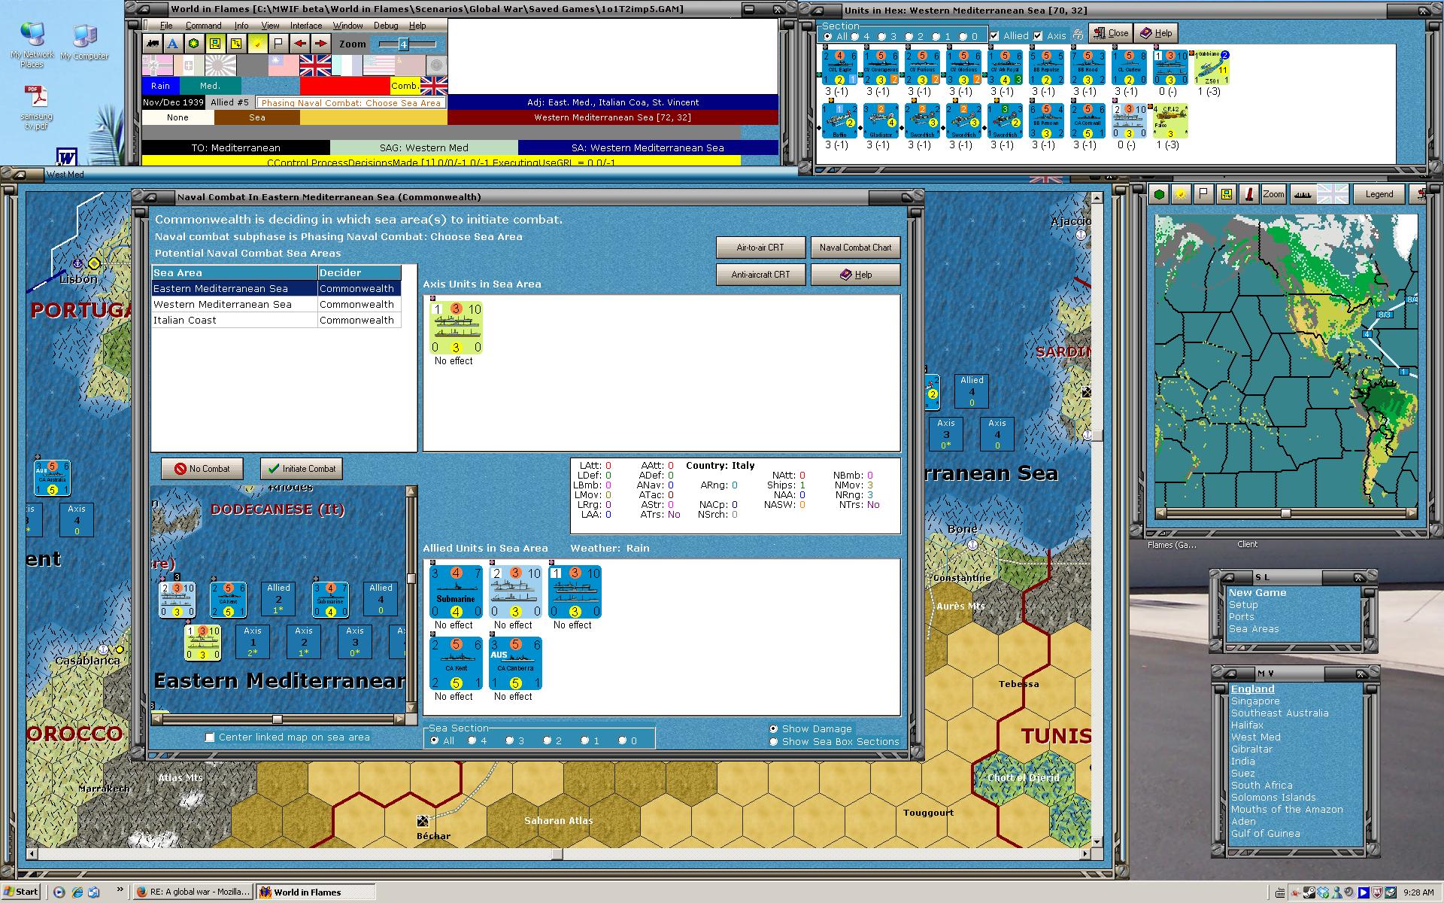Open the Naval Combat Chart
Screen dimensions: 1444x903
855,247
